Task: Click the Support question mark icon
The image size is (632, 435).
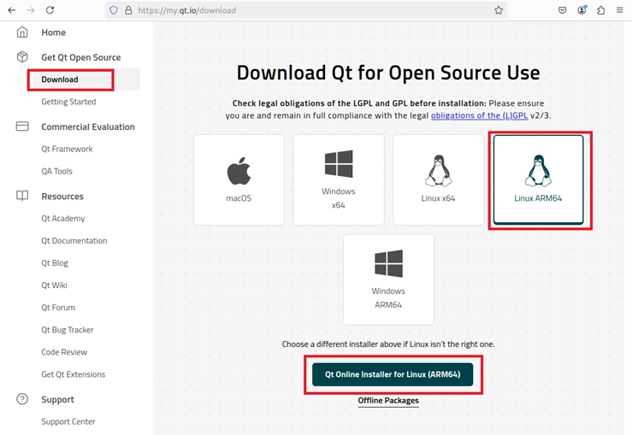Action: click(x=22, y=399)
